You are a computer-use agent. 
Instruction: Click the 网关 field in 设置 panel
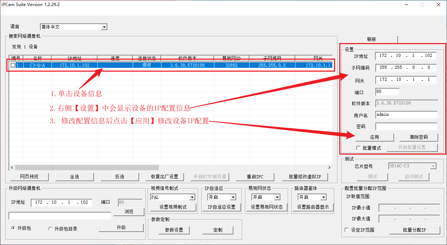coord(406,80)
